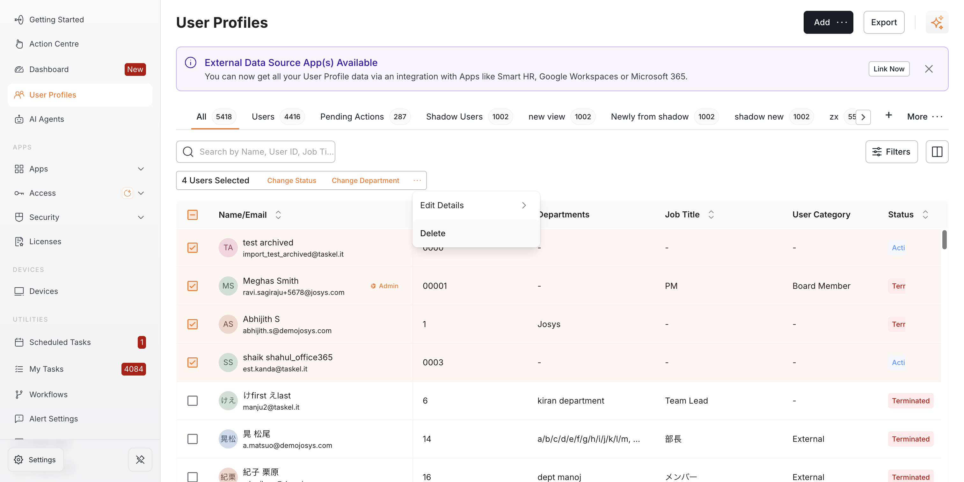This screenshot has height=482, width=964.
Task: Deselect the Abhijith S row checkbox
Action: click(192, 324)
